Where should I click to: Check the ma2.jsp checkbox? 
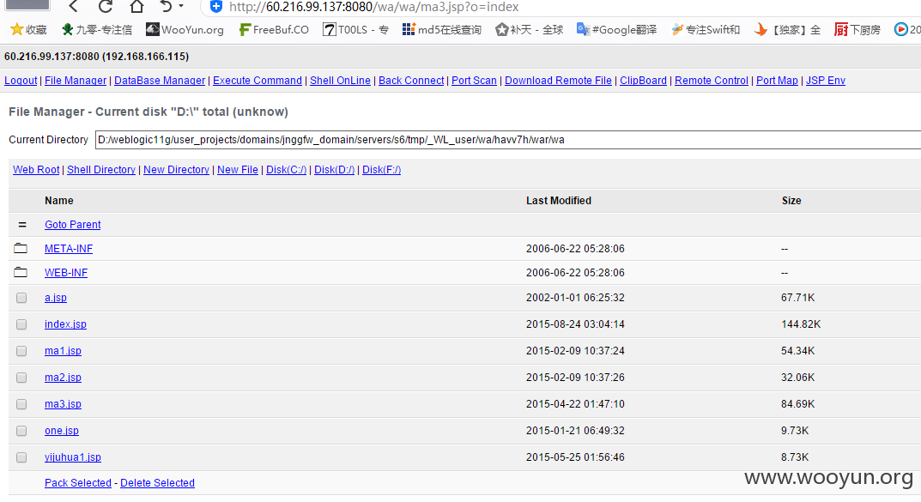point(21,378)
